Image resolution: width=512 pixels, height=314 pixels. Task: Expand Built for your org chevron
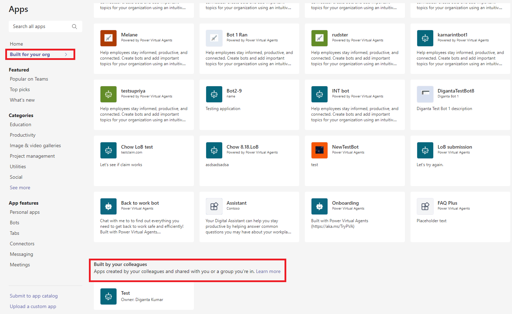point(66,54)
